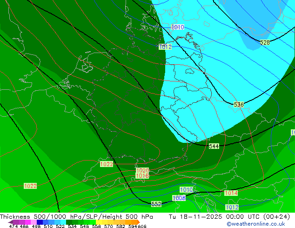Image resolution: width=295 pixels, height=228 pixels.
Task: Click the dark blue legend swatch above 498
Action: point(40,222)
